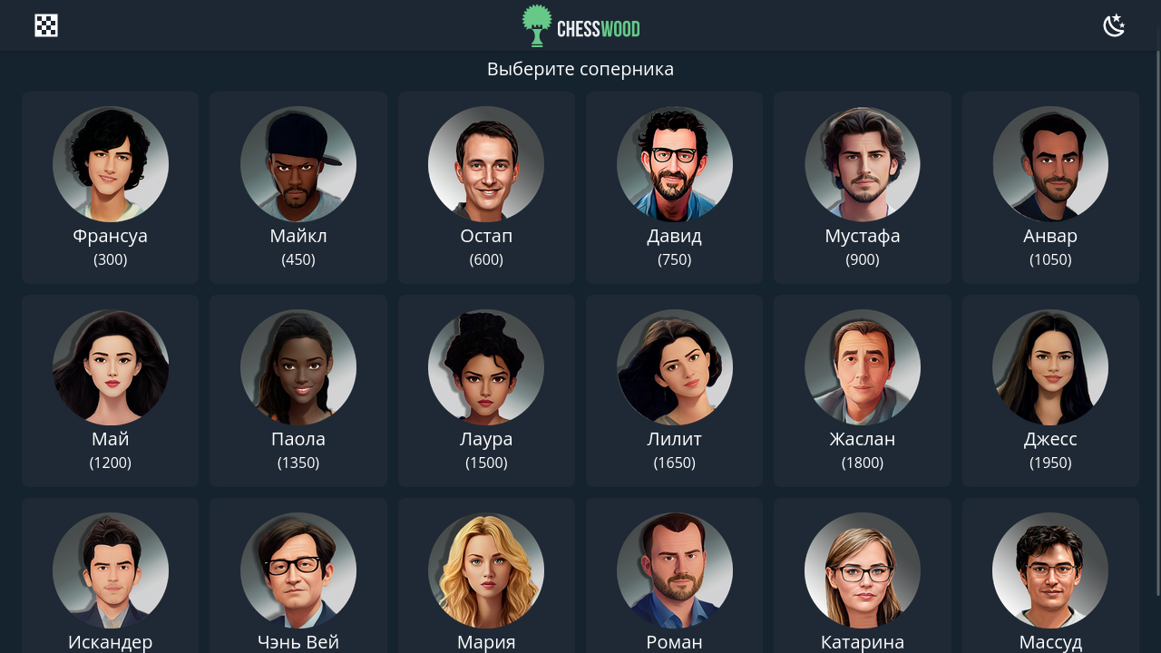Click Катарина opponent portrait
Image resolution: width=1161 pixels, height=653 pixels.
click(x=863, y=570)
